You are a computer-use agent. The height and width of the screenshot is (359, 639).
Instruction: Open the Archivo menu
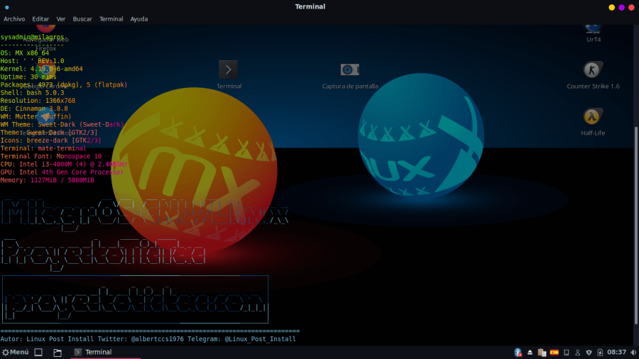14,19
